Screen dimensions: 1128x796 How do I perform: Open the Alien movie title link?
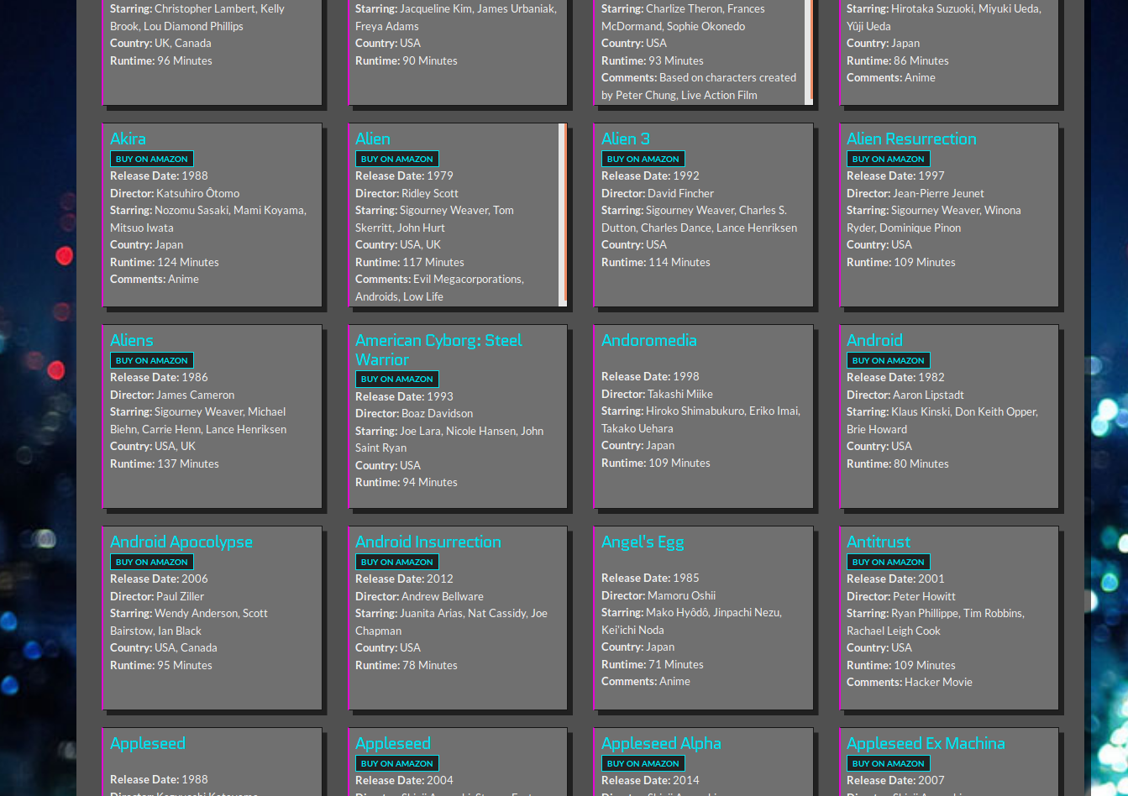[373, 139]
